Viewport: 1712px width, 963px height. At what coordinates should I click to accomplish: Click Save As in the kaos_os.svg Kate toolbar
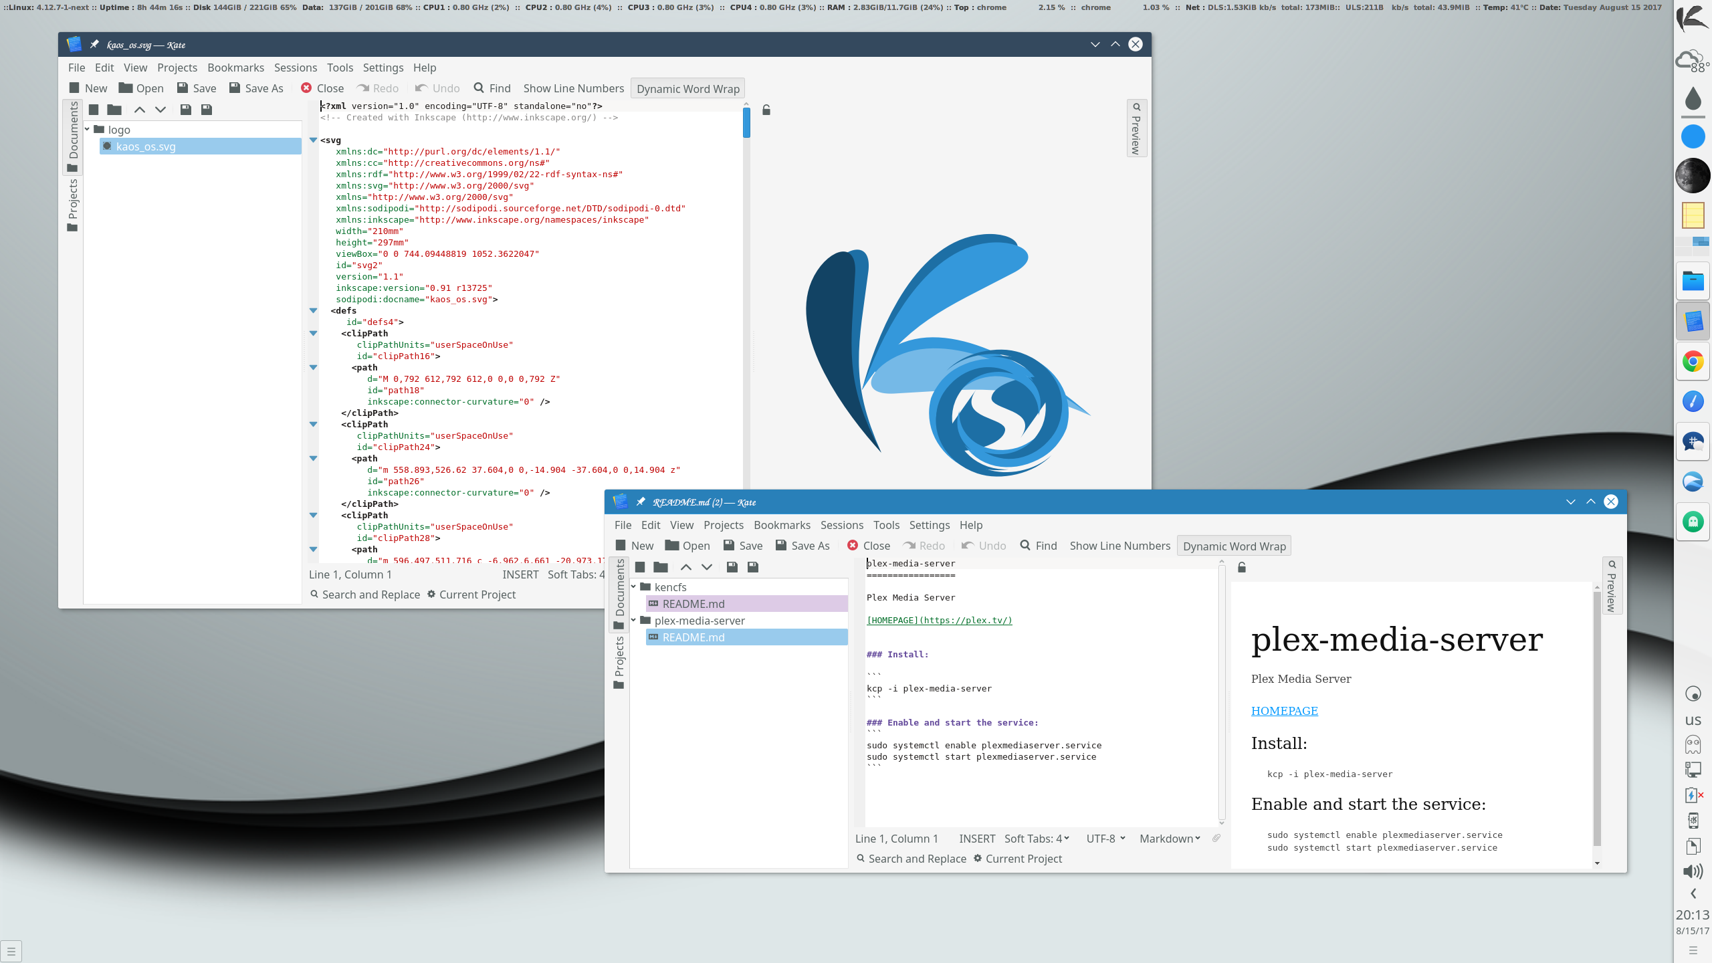[256, 88]
